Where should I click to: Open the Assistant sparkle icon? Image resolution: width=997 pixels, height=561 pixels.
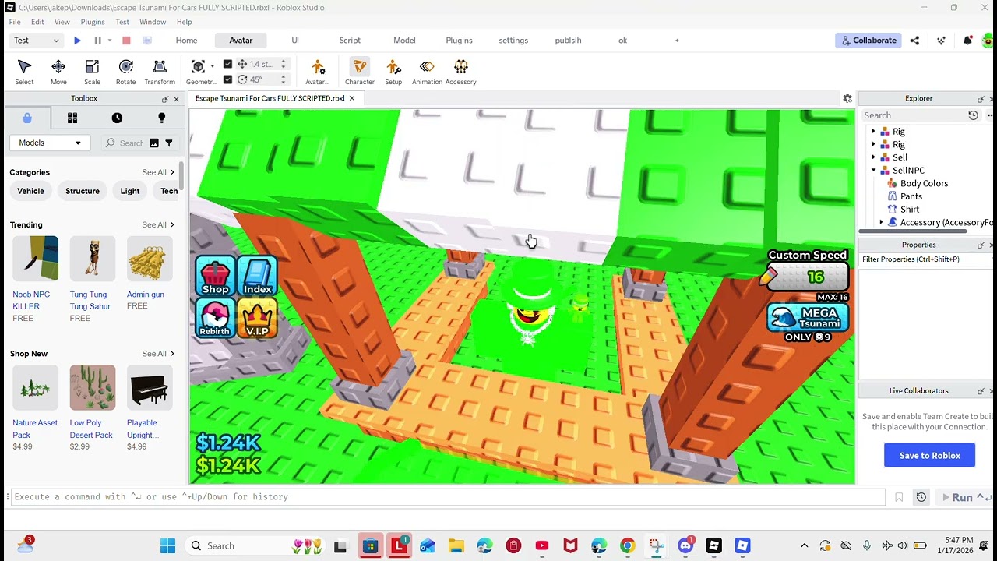[x=942, y=41]
